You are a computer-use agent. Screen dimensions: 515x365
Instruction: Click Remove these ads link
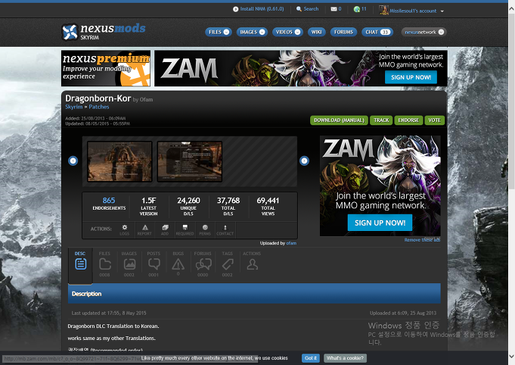tap(422, 240)
